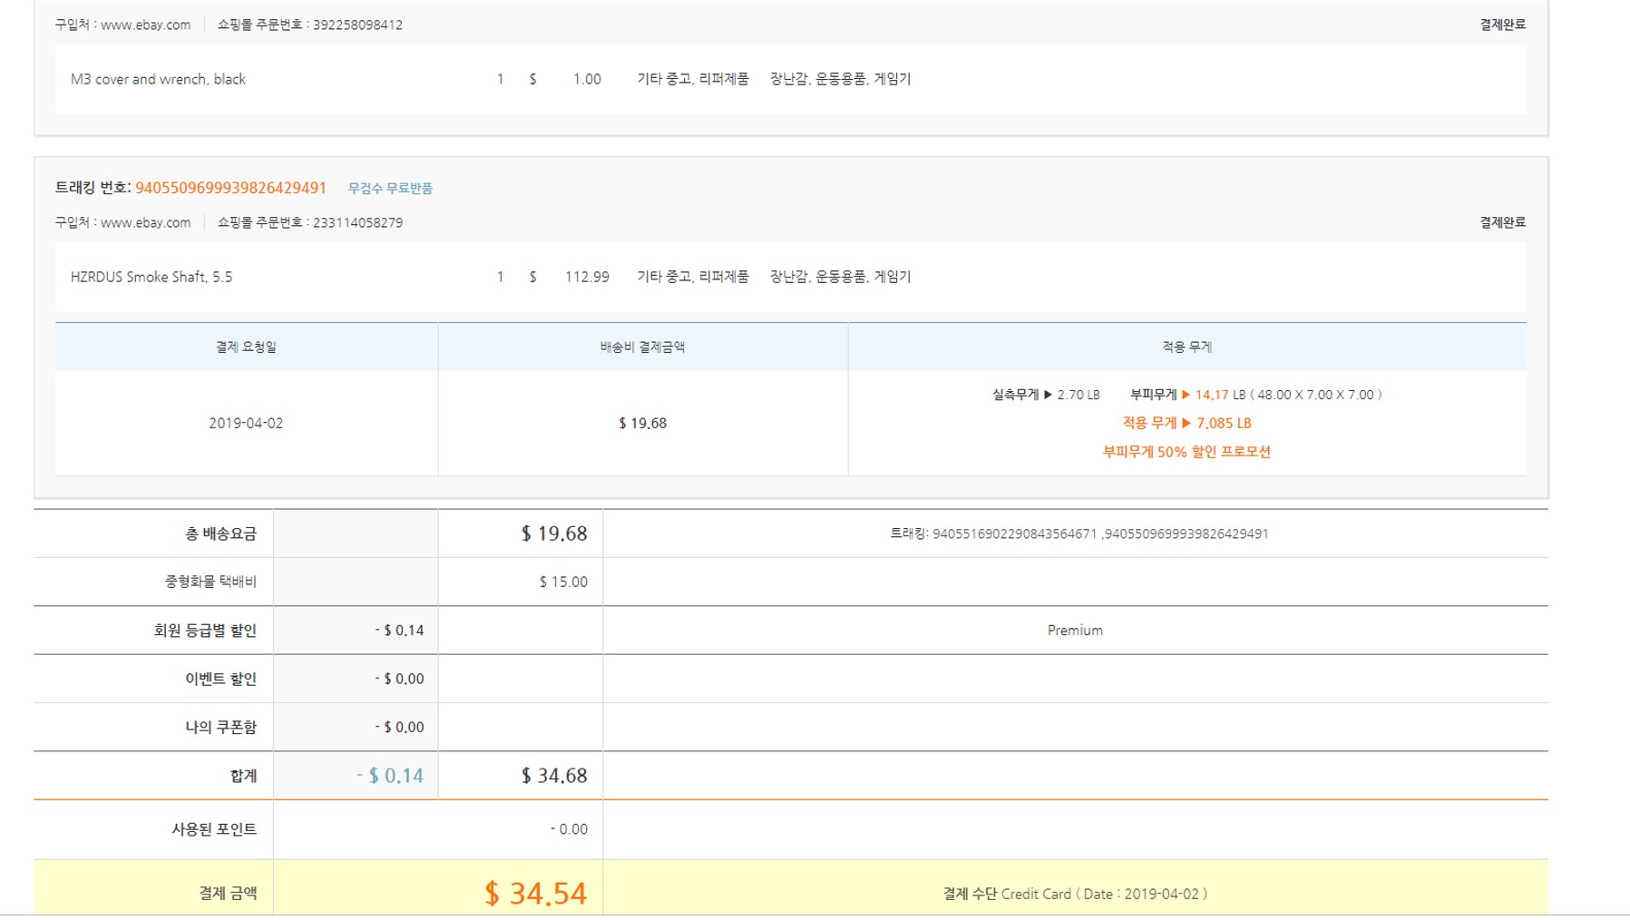Viewport: 1630px width, 920px height.
Task: Click the 사용된 포인트 row label
Action: [214, 829]
